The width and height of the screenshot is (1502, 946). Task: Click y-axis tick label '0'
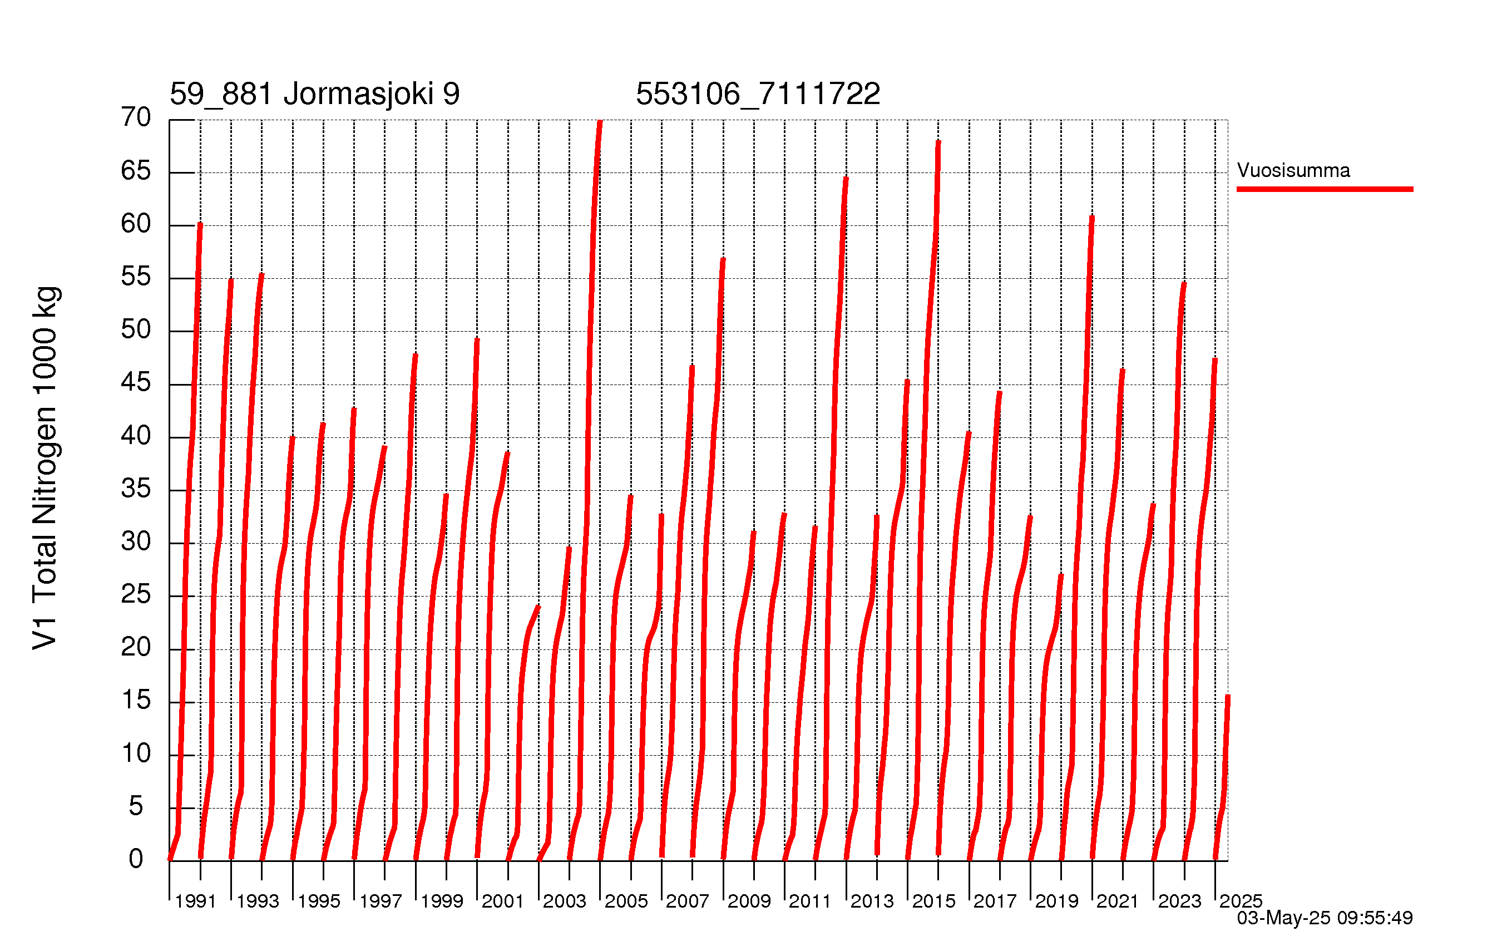(136, 860)
